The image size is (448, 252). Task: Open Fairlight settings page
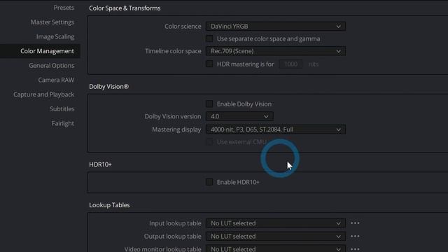click(x=63, y=123)
